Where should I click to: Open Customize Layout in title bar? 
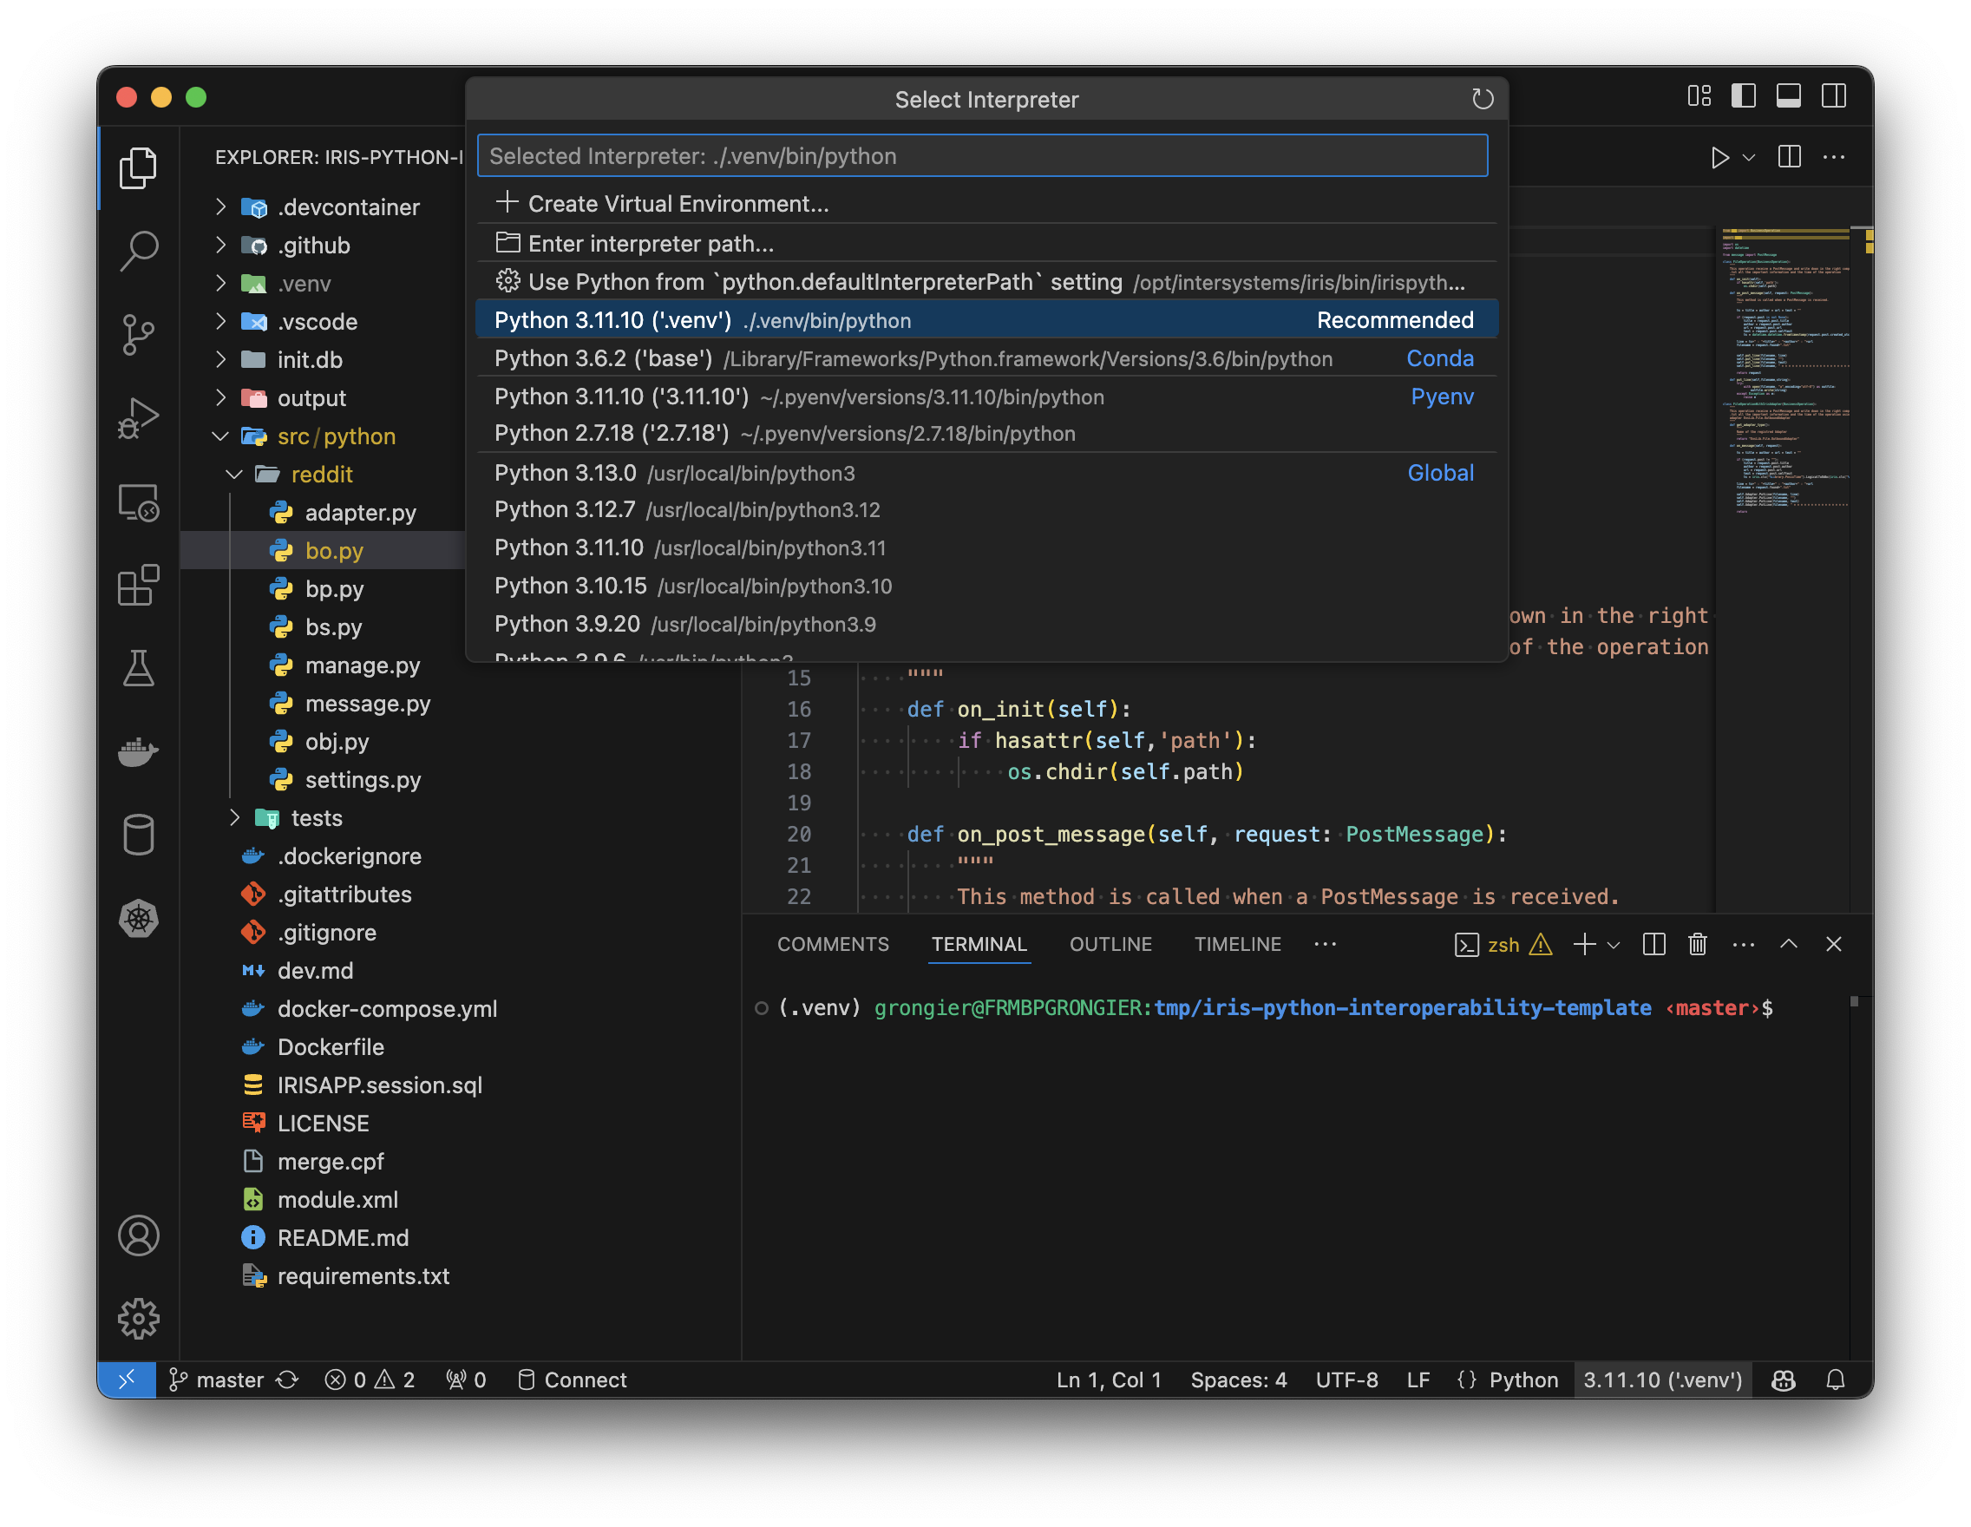point(1699,95)
